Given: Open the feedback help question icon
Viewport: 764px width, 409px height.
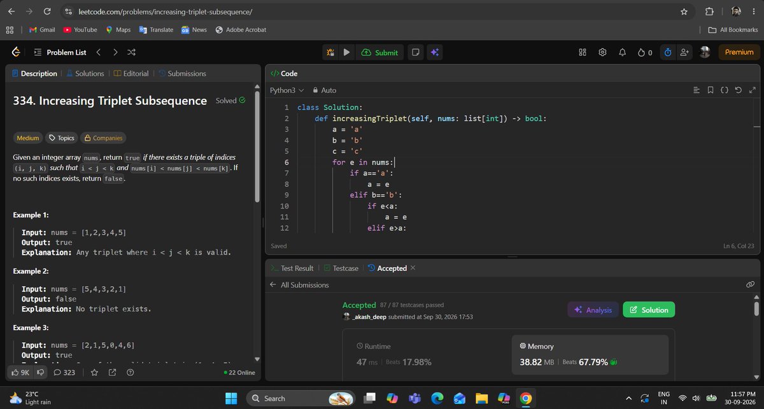Looking at the screenshot, I should click(x=130, y=372).
